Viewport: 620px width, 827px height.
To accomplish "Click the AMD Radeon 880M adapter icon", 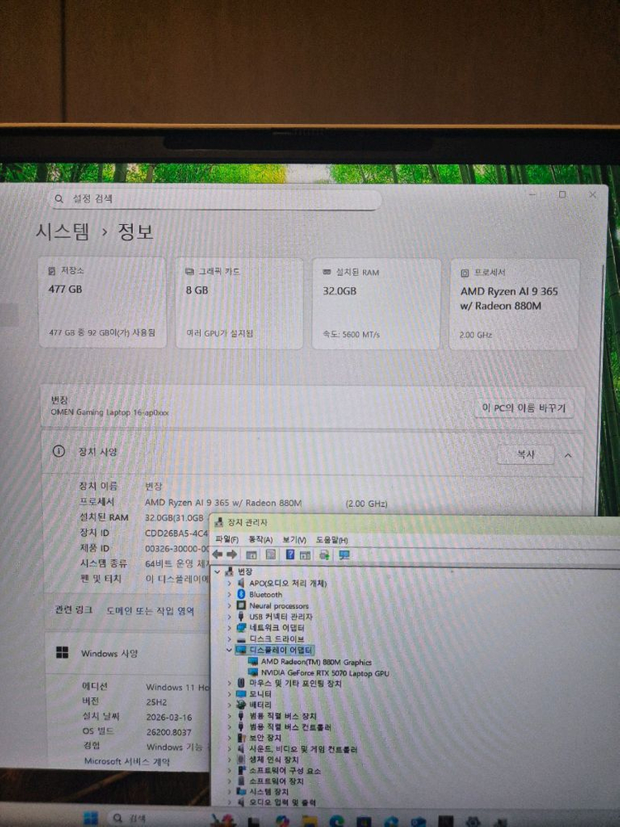I will (x=252, y=662).
